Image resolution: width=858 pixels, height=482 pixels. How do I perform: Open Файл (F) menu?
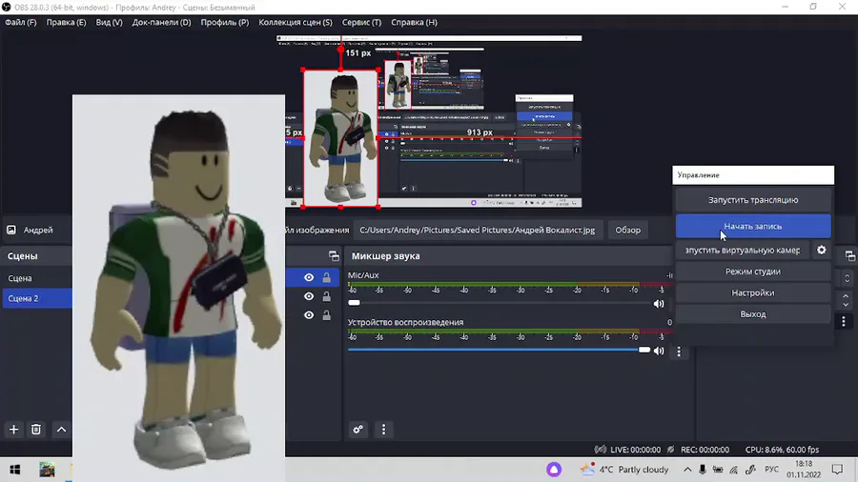[x=21, y=23]
